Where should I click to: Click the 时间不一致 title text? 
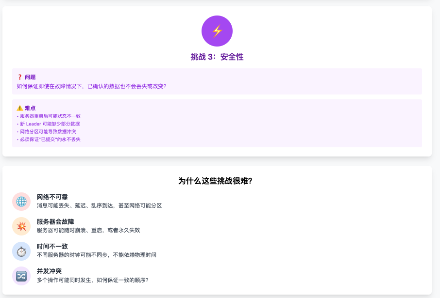click(52, 247)
